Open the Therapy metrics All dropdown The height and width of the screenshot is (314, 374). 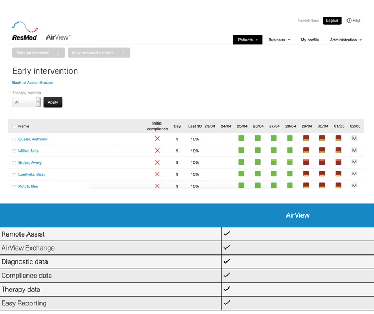pos(26,102)
